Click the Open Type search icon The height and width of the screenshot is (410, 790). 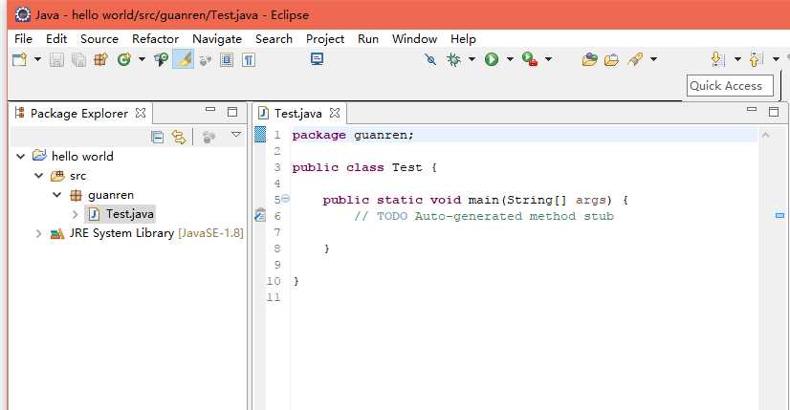click(x=162, y=59)
